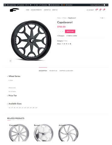Add product to wishlist link
Image resolution: width=112 pixels, height=145 pixels.
(x=72, y=36)
